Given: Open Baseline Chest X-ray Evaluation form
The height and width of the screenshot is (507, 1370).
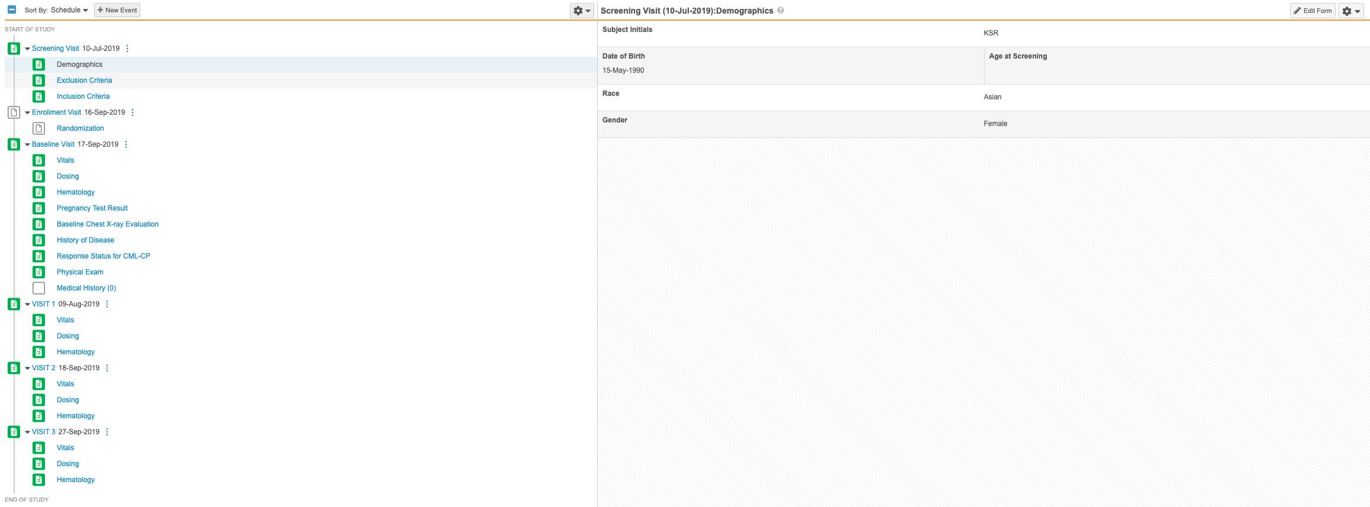Looking at the screenshot, I should tap(108, 224).
